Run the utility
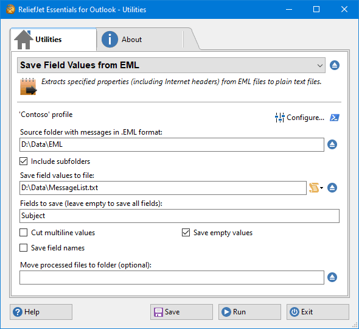359x329 pixels. [x=249, y=312]
